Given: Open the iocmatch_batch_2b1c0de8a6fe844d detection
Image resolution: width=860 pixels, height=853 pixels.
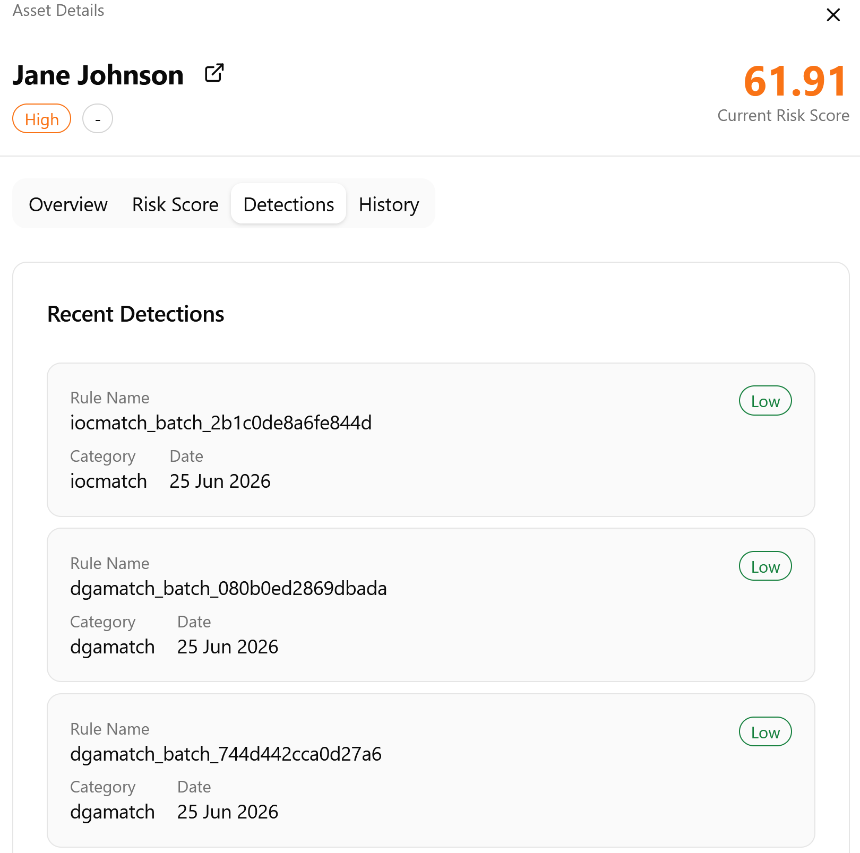Looking at the screenshot, I should pos(431,440).
